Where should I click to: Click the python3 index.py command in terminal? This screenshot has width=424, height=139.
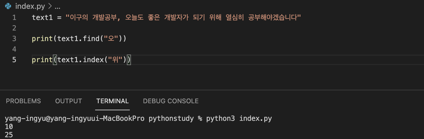[239, 119]
